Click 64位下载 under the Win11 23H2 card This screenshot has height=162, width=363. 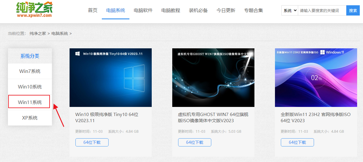tap(297, 142)
